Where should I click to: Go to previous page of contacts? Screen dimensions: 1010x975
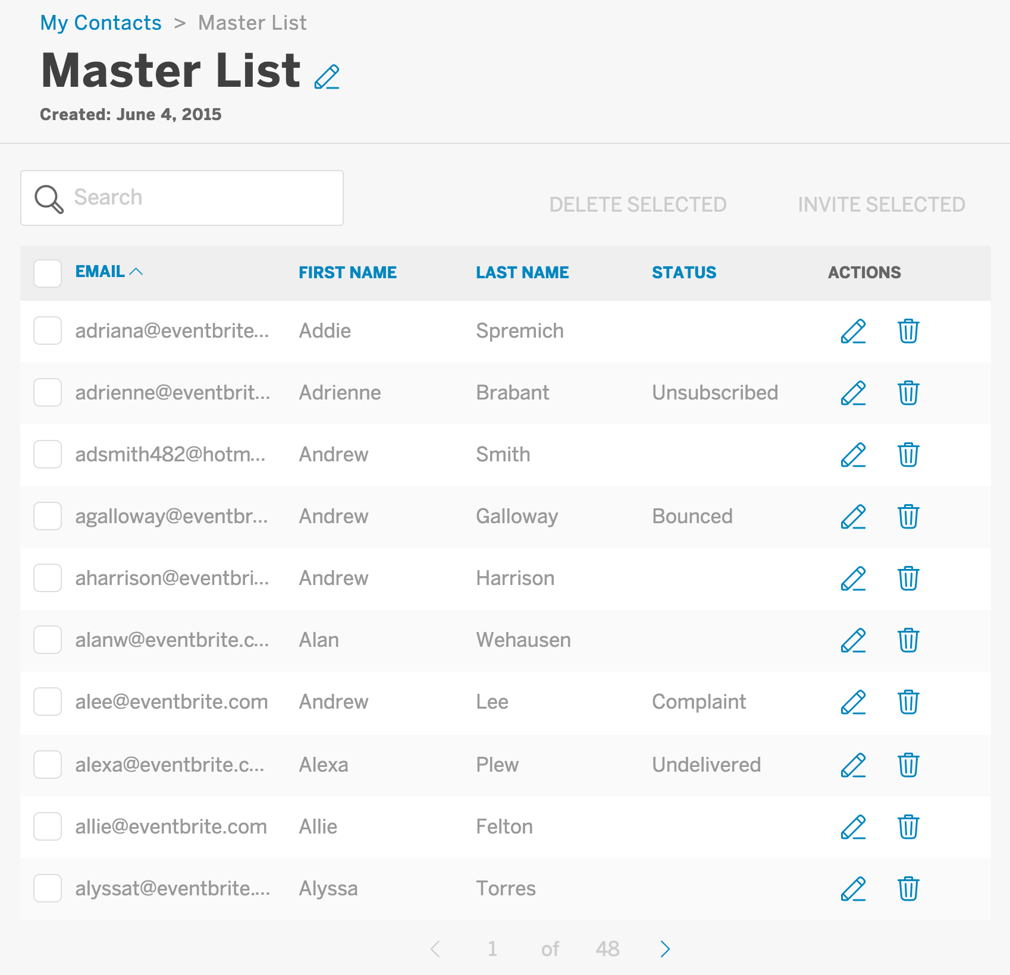coord(435,949)
